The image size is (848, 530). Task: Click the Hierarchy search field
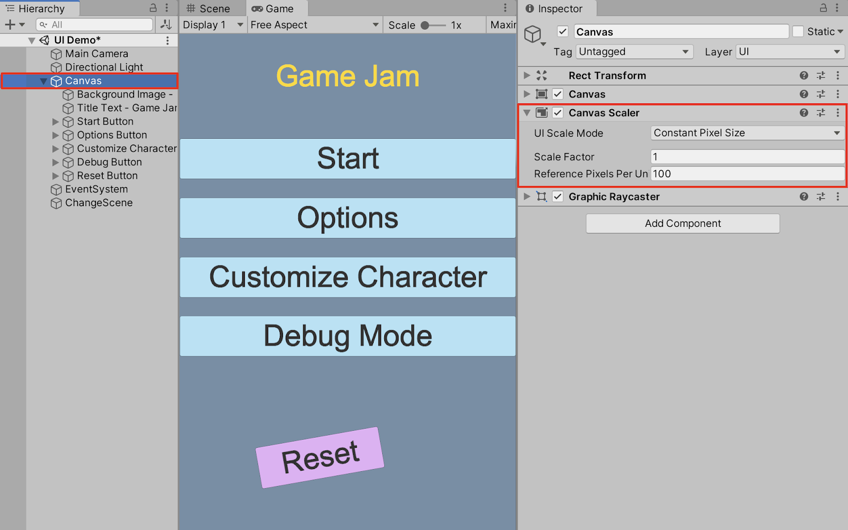[x=95, y=24]
